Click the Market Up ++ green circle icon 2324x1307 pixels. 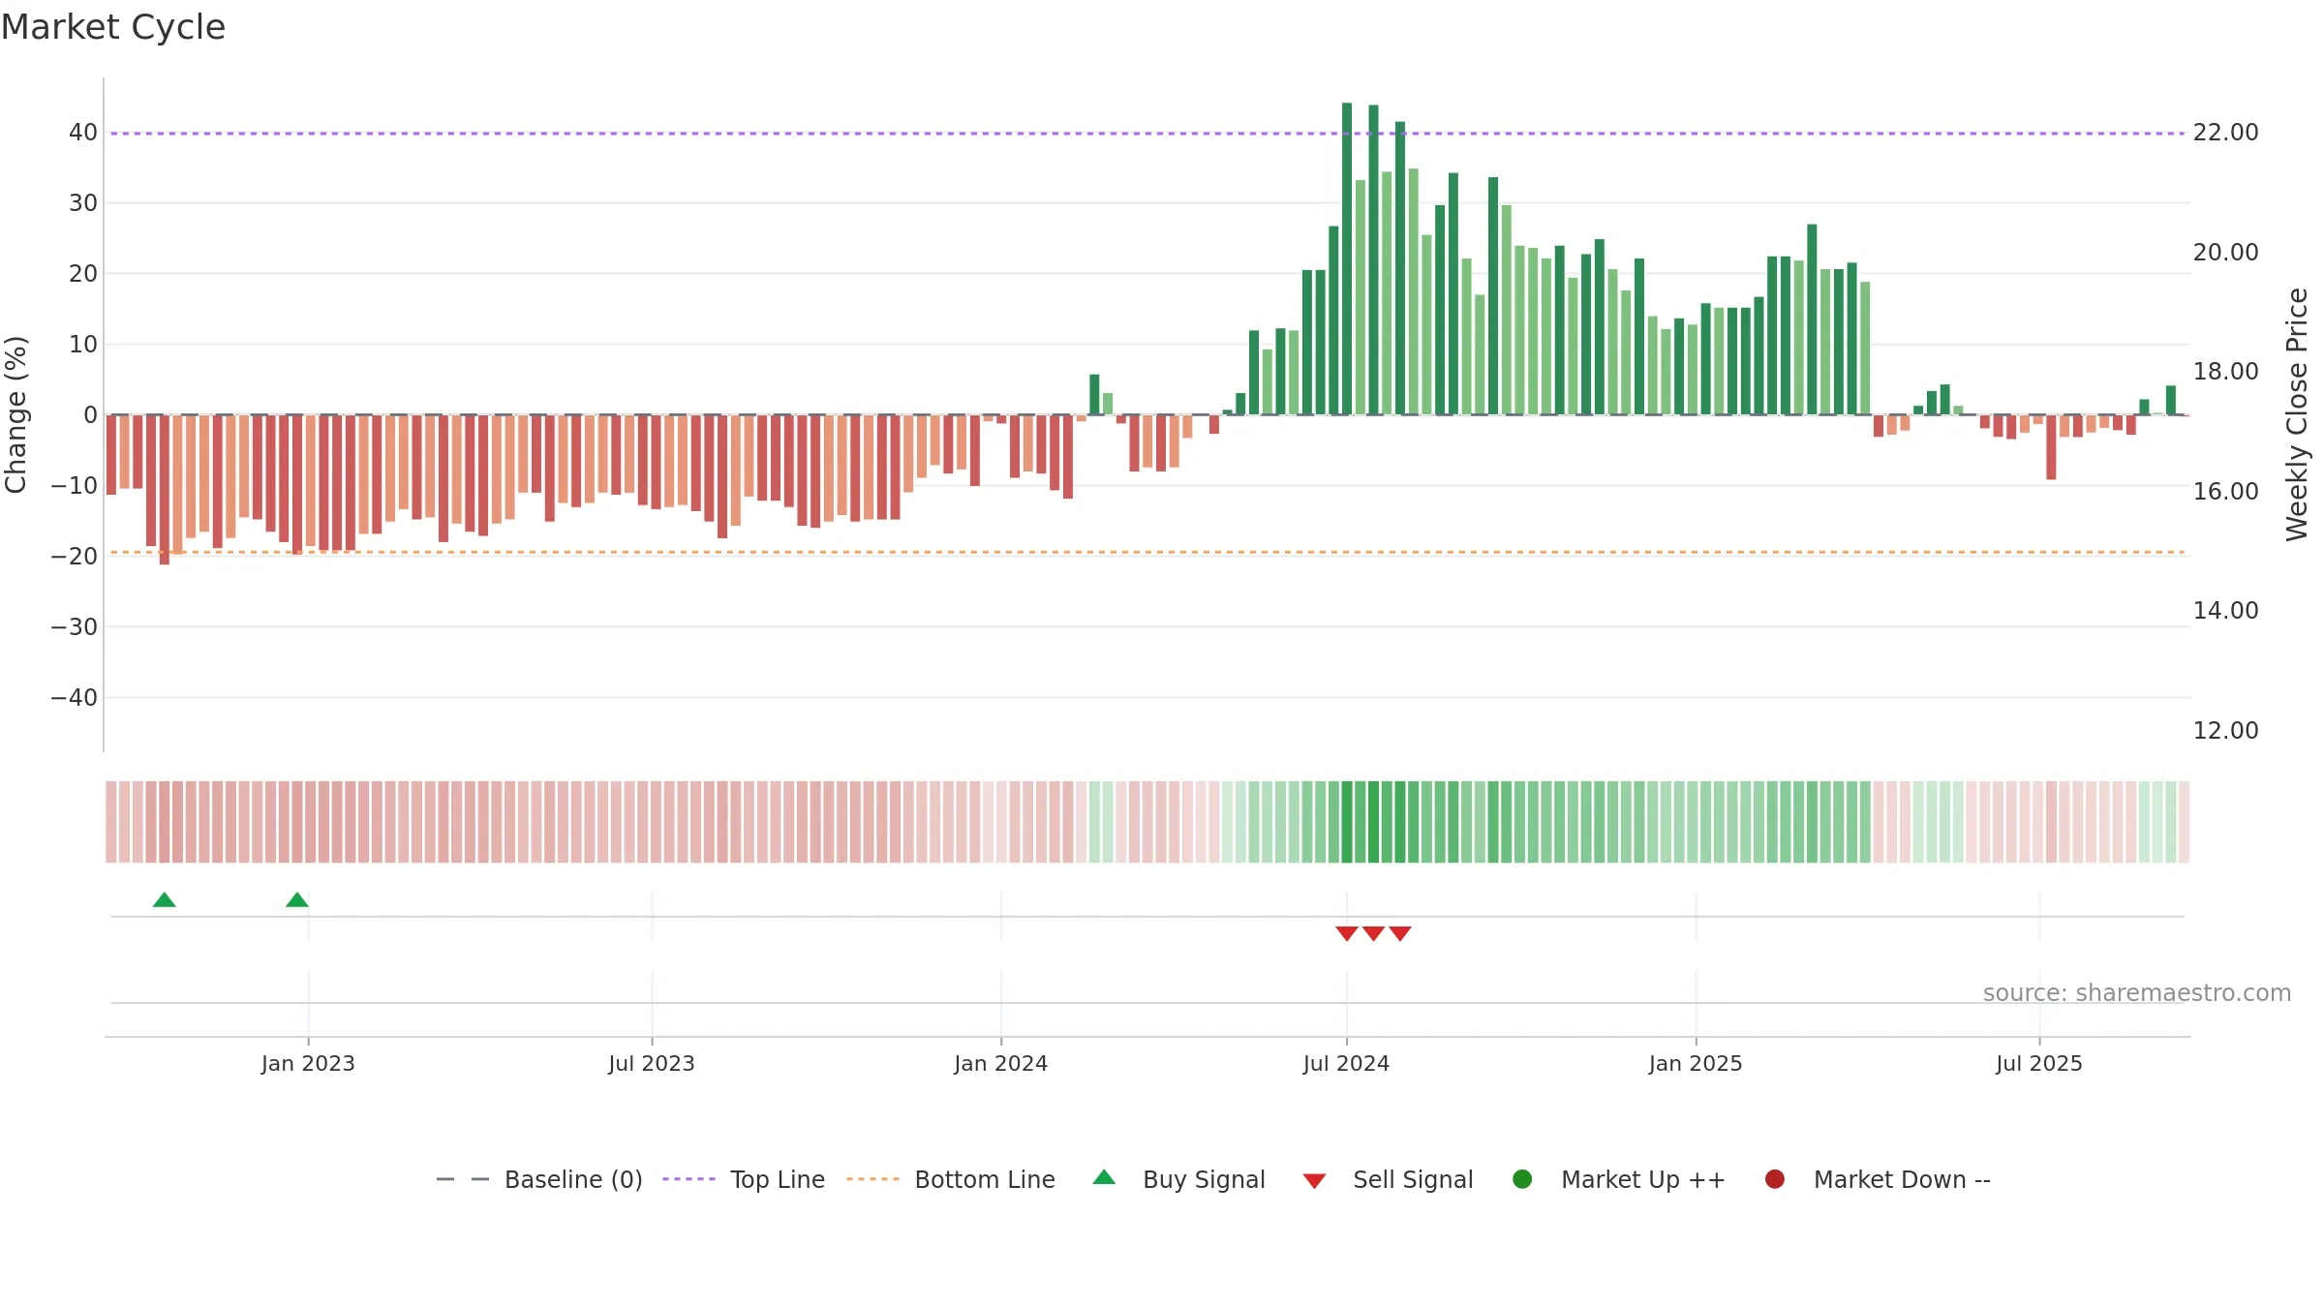point(1522,1179)
